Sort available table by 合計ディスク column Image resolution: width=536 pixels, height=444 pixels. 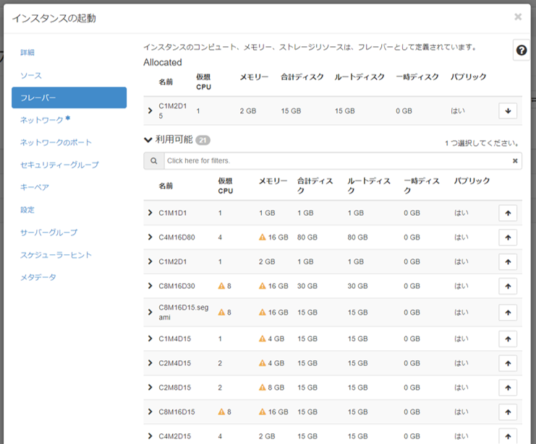pyautogui.click(x=315, y=186)
